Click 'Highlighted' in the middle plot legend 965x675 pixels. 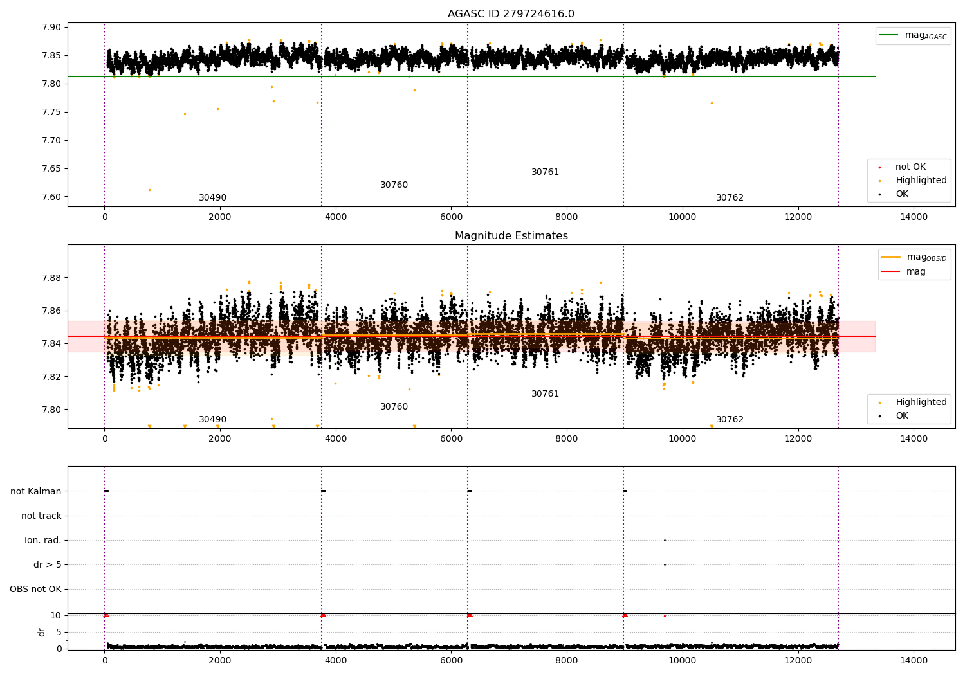921,402
